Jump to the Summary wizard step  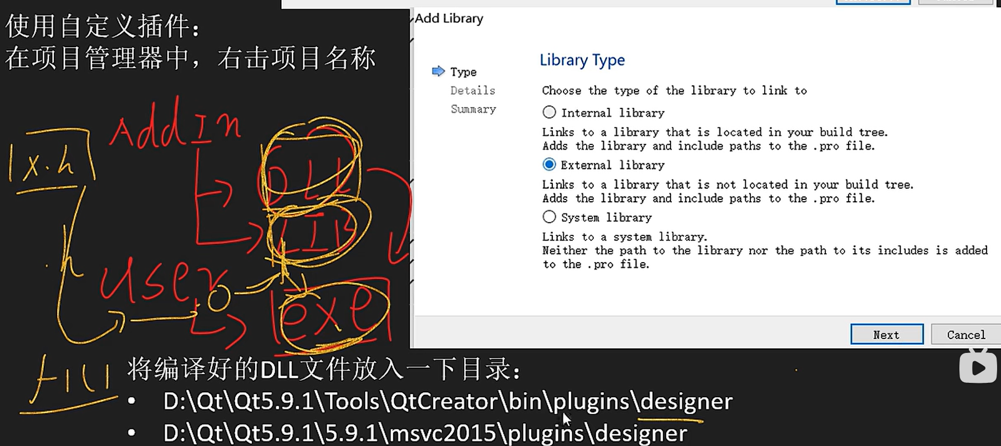click(x=473, y=109)
